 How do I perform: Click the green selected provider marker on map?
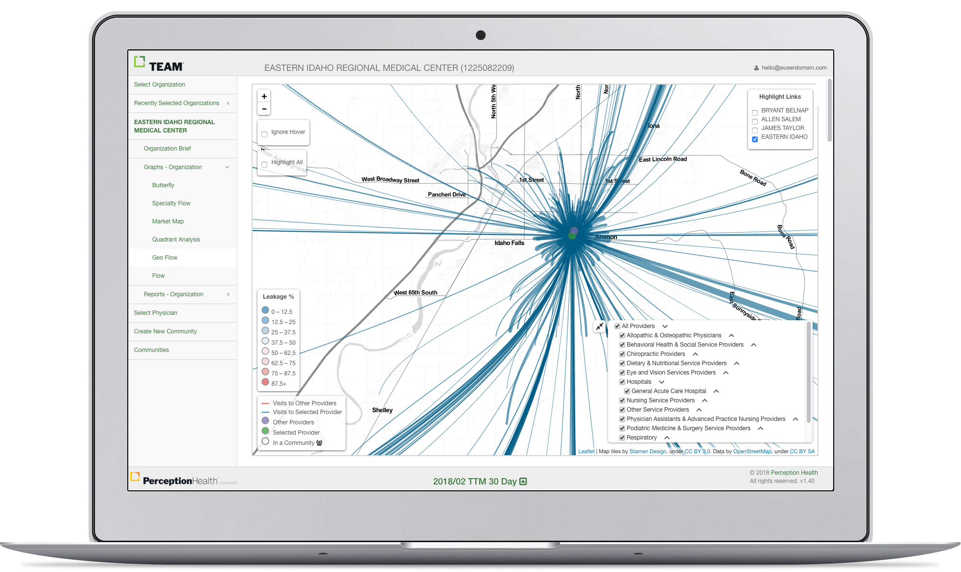tap(571, 236)
